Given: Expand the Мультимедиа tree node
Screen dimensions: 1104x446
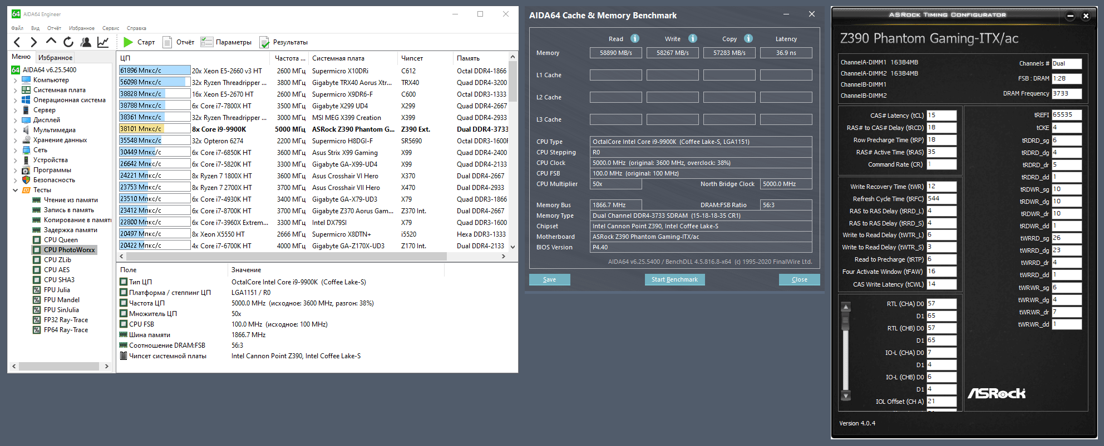Looking at the screenshot, I should [15, 130].
